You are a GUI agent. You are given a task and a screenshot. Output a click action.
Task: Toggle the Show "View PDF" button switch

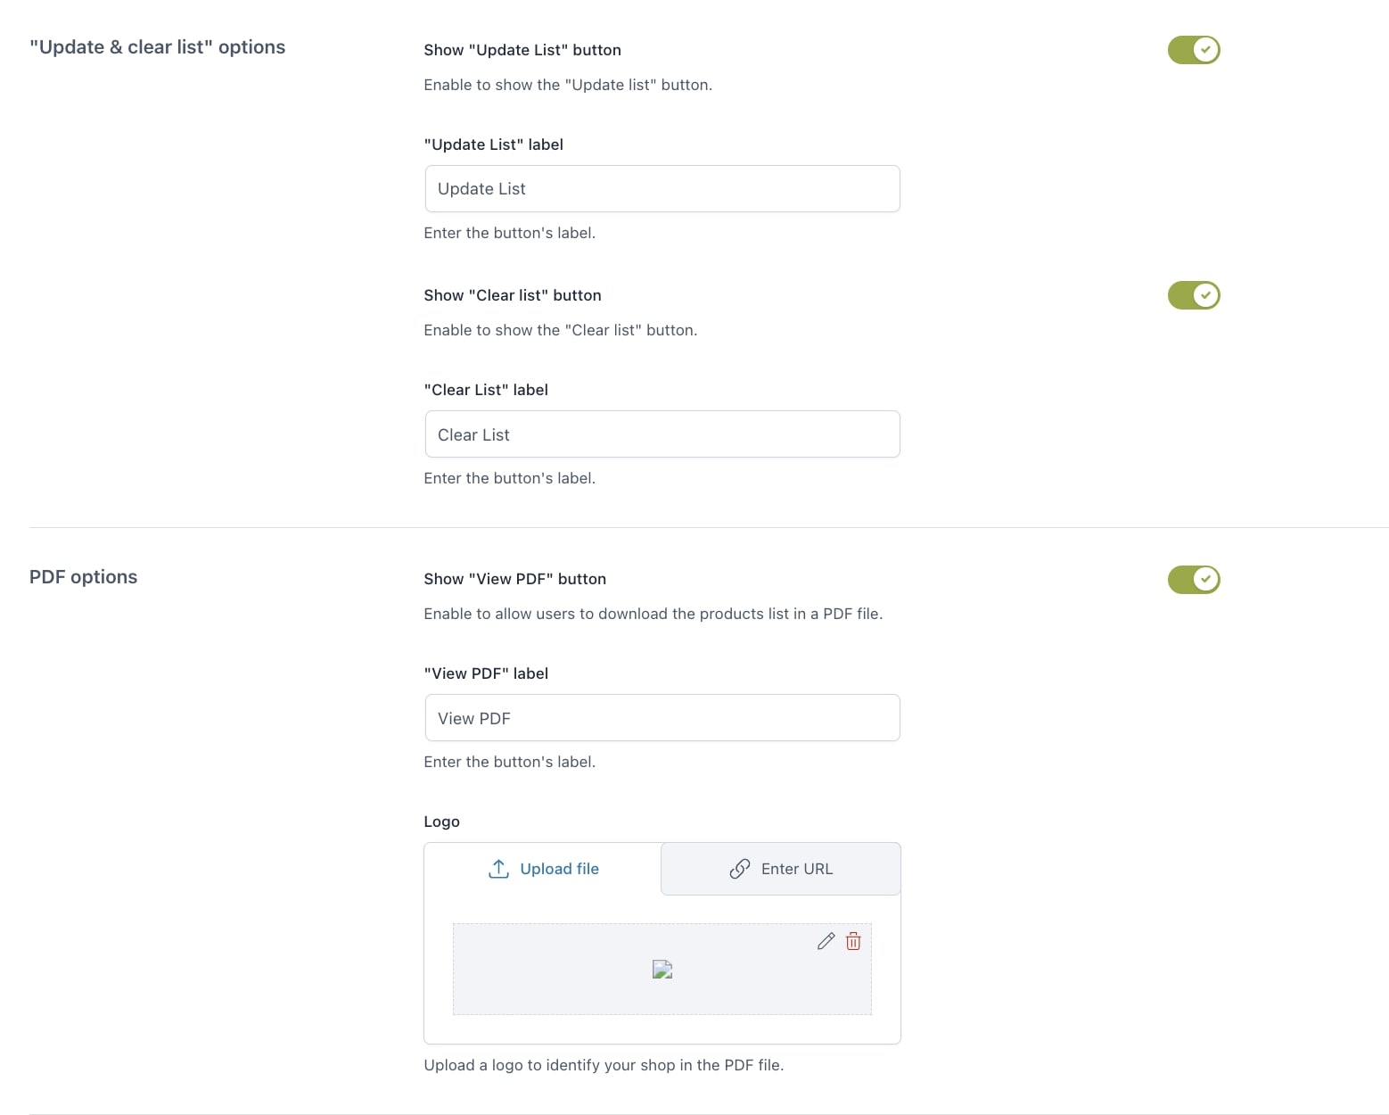click(1193, 580)
